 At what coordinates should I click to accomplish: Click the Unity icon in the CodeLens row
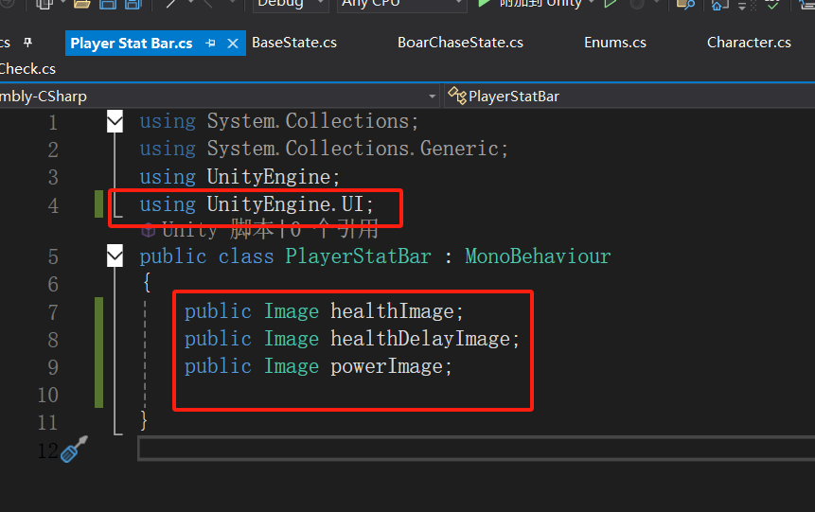click(148, 229)
